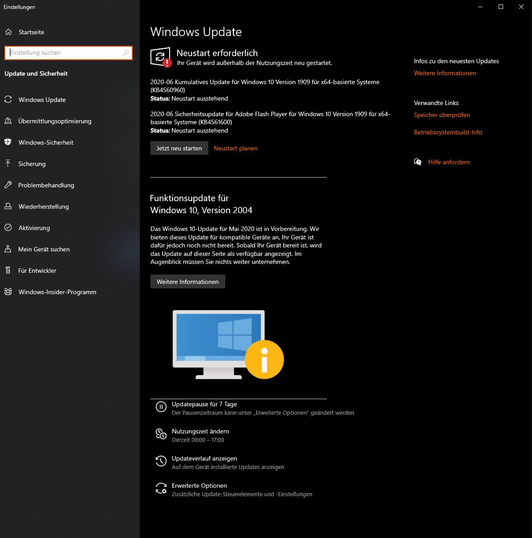Click the Funktionsupdate für Windows 10 heading
Image resolution: width=532 pixels, height=538 pixels.
coord(201,204)
